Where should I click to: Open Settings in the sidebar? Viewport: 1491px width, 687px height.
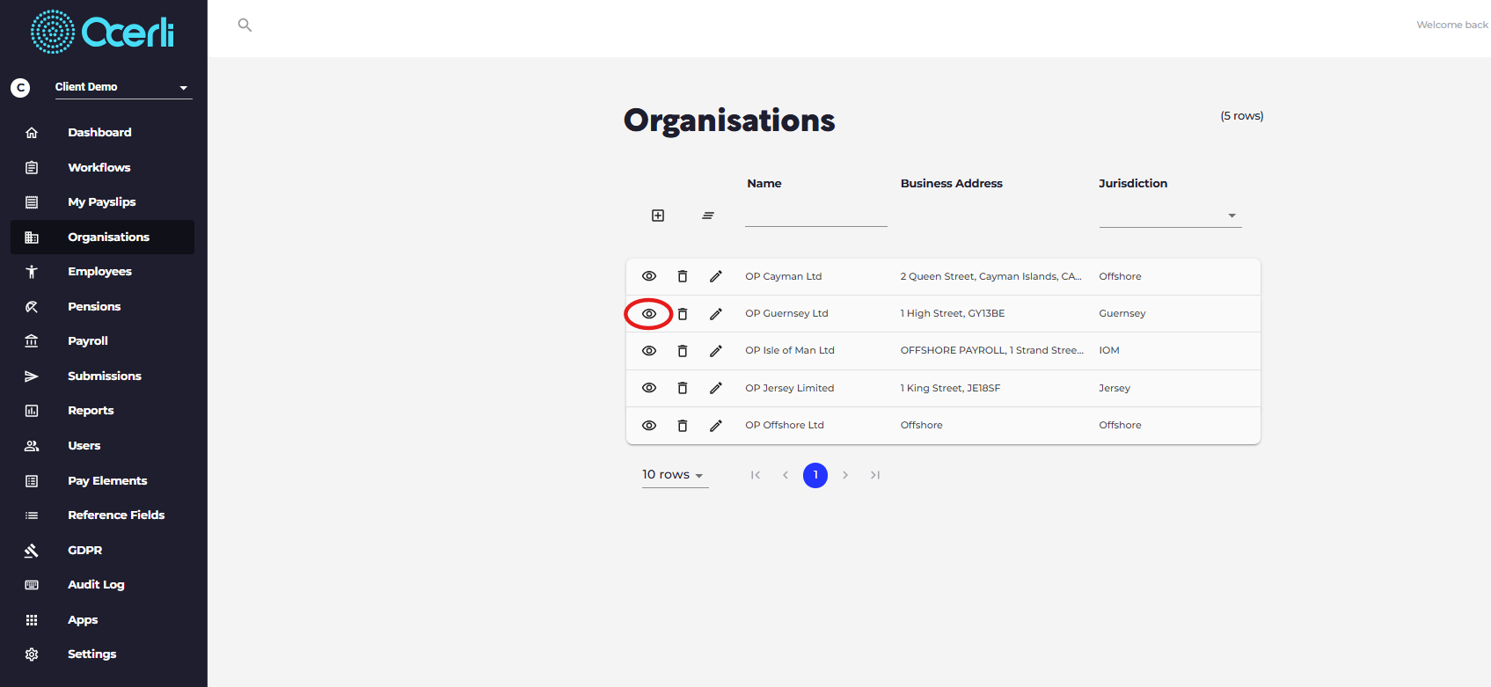click(102, 654)
